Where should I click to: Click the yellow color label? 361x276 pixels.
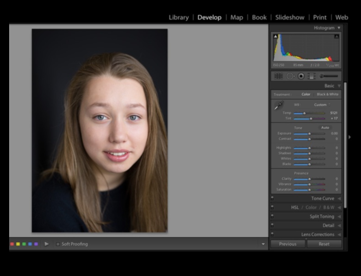(x=18, y=244)
